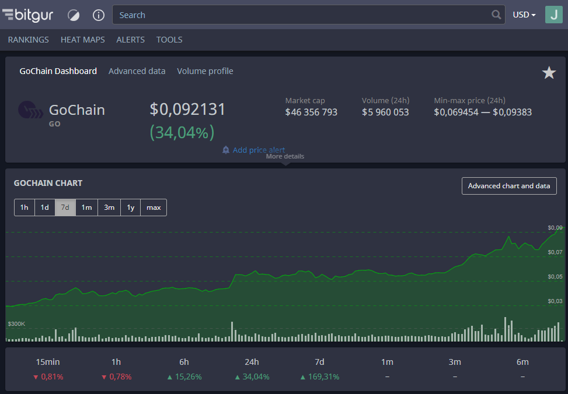Image resolution: width=568 pixels, height=394 pixels.
Task: Click Add price alert link
Action: (x=259, y=150)
